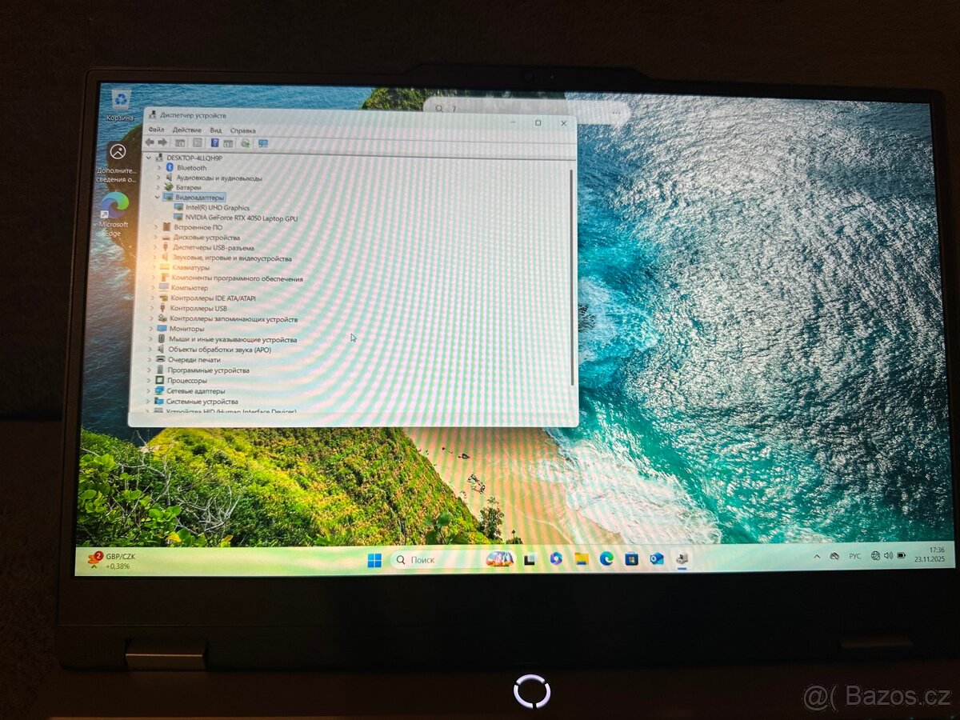Click the Back navigation arrow in Device Manager
Image resolution: width=960 pixels, height=720 pixels.
pyautogui.click(x=149, y=142)
